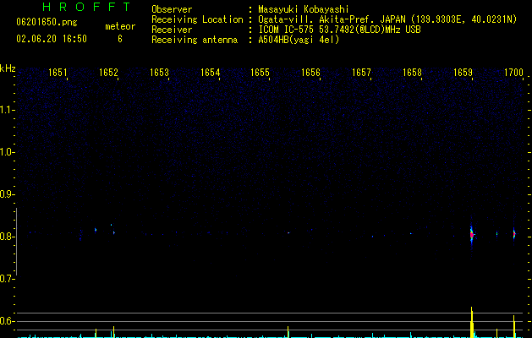Click the 1700 time axis marker
Viewport: 532px width, 338px height.
pyautogui.click(x=513, y=73)
